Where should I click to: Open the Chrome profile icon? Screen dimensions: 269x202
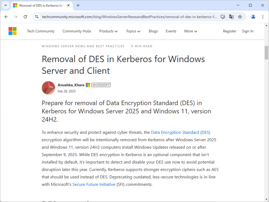coord(253,17)
